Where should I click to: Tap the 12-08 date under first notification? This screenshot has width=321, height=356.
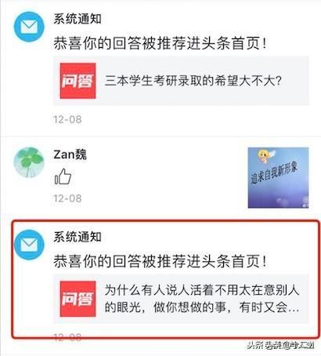click(x=67, y=119)
